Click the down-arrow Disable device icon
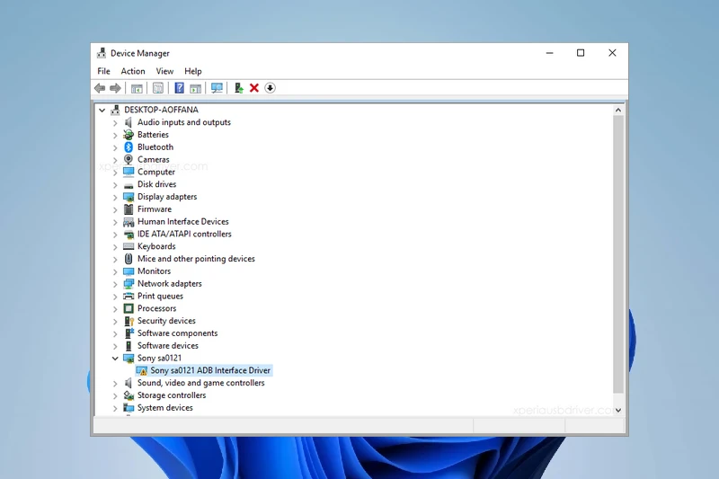 point(270,88)
